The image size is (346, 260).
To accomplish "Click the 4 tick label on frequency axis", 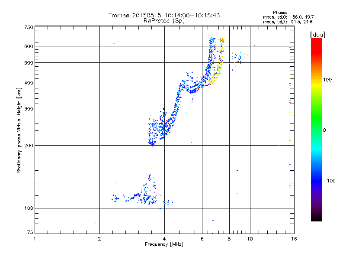I will coord(164,239).
